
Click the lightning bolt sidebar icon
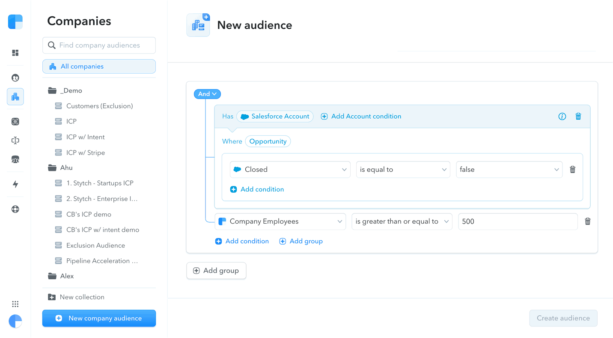pos(15,184)
